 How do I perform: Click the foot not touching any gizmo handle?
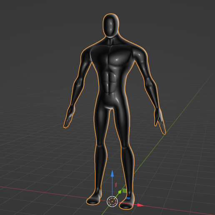tap(94, 199)
